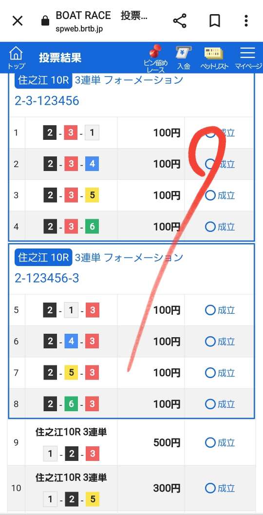This screenshot has height=515, width=263.
Task: Select the 成立 circle for bet row 5
Action: [210, 310]
